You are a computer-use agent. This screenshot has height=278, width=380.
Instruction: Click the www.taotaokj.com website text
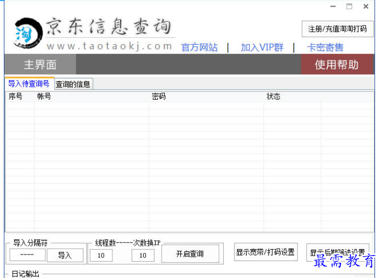click(110, 46)
